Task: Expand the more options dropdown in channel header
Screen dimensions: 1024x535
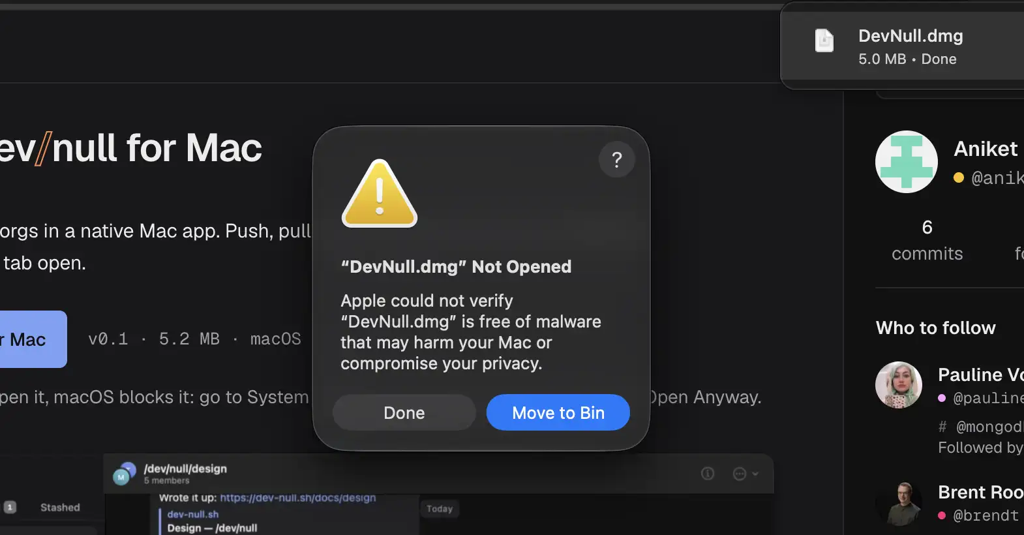Action: pos(745,474)
